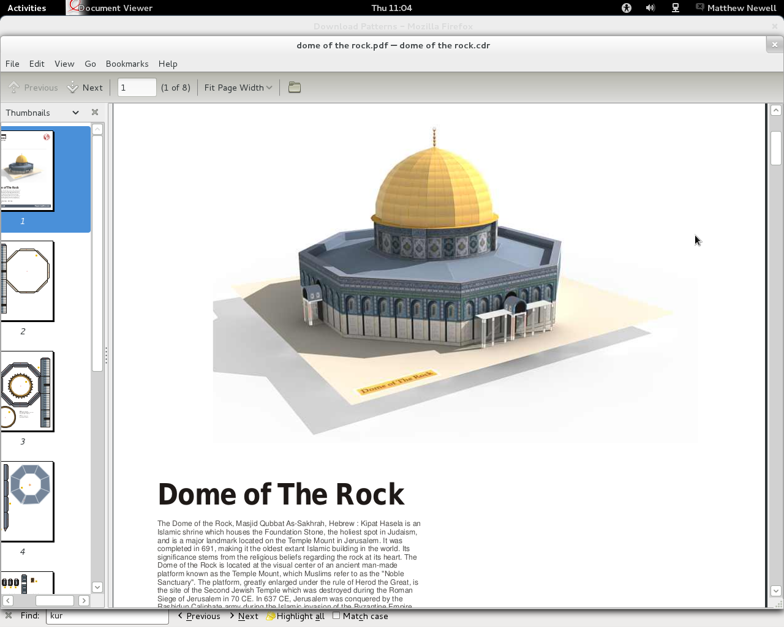Click the document's vertical scrollbar handle

pos(775,148)
